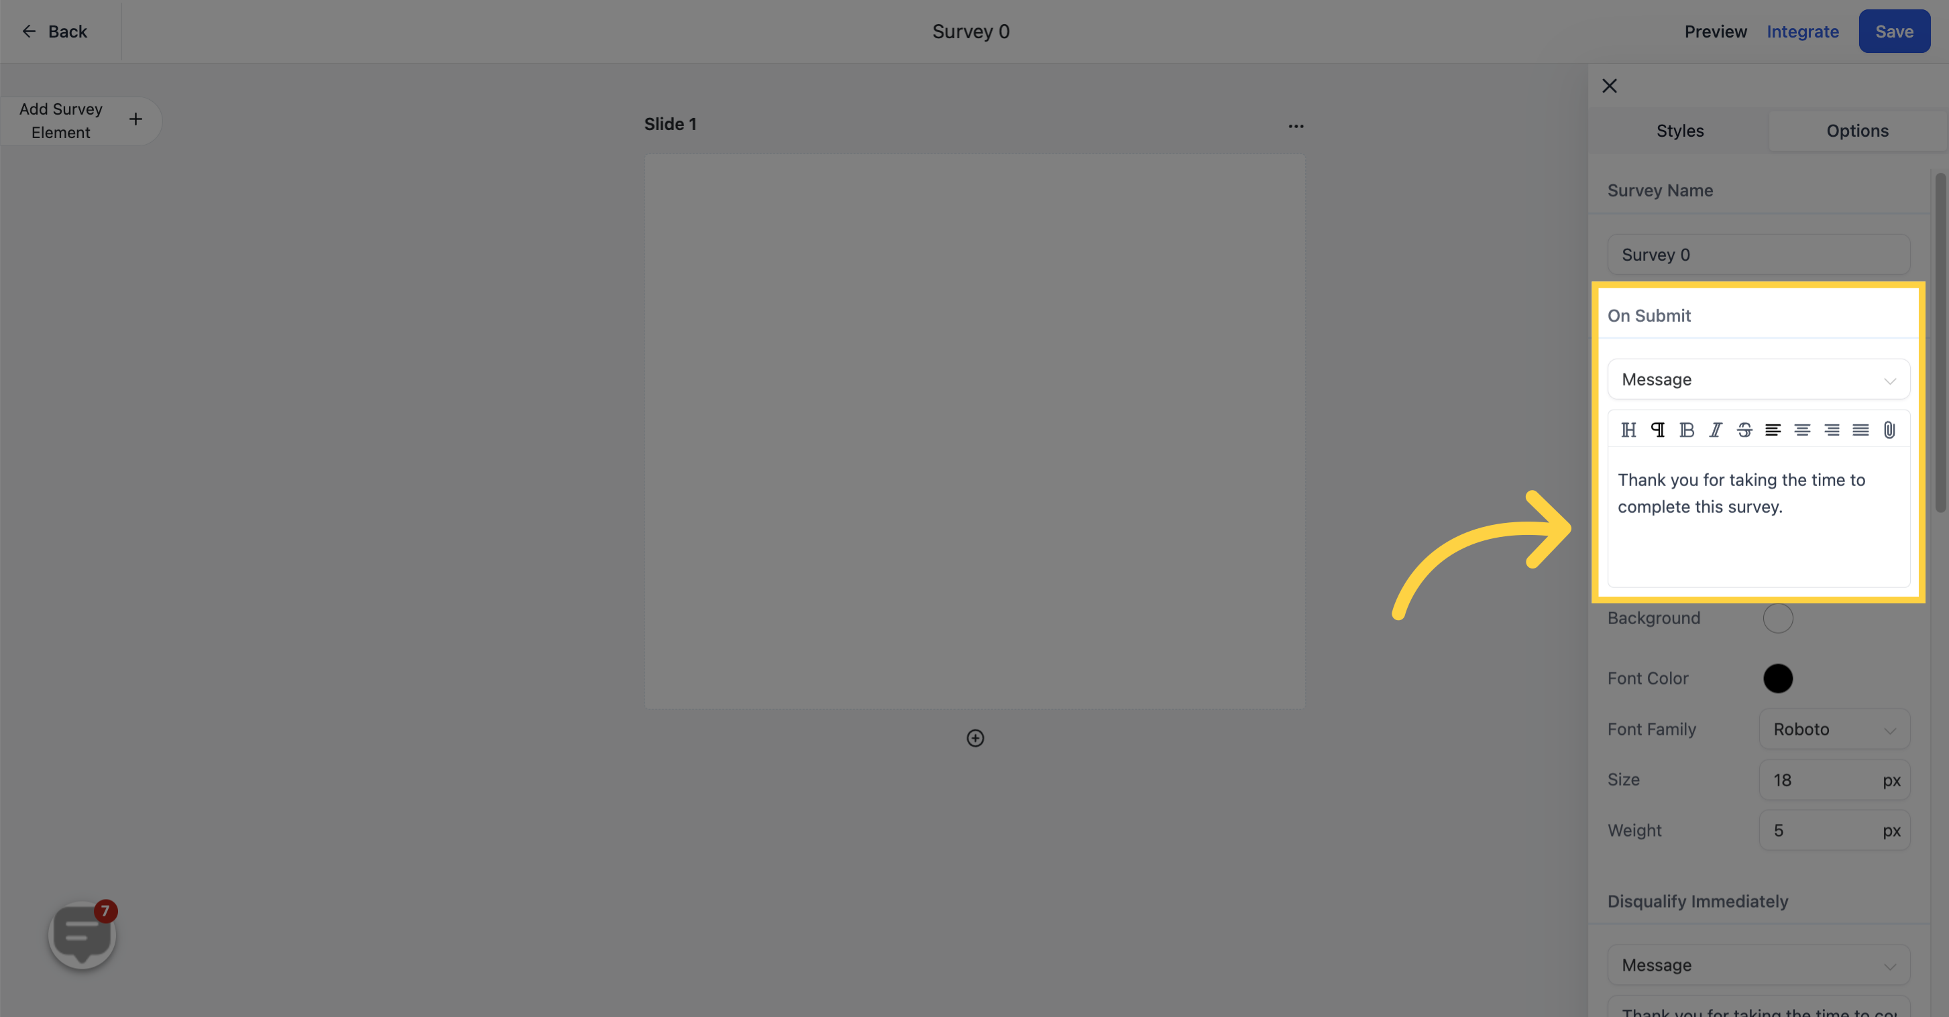Click the Heading formatting icon
The width and height of the screenshot is (1949, 1017).
click(1629, 429)
